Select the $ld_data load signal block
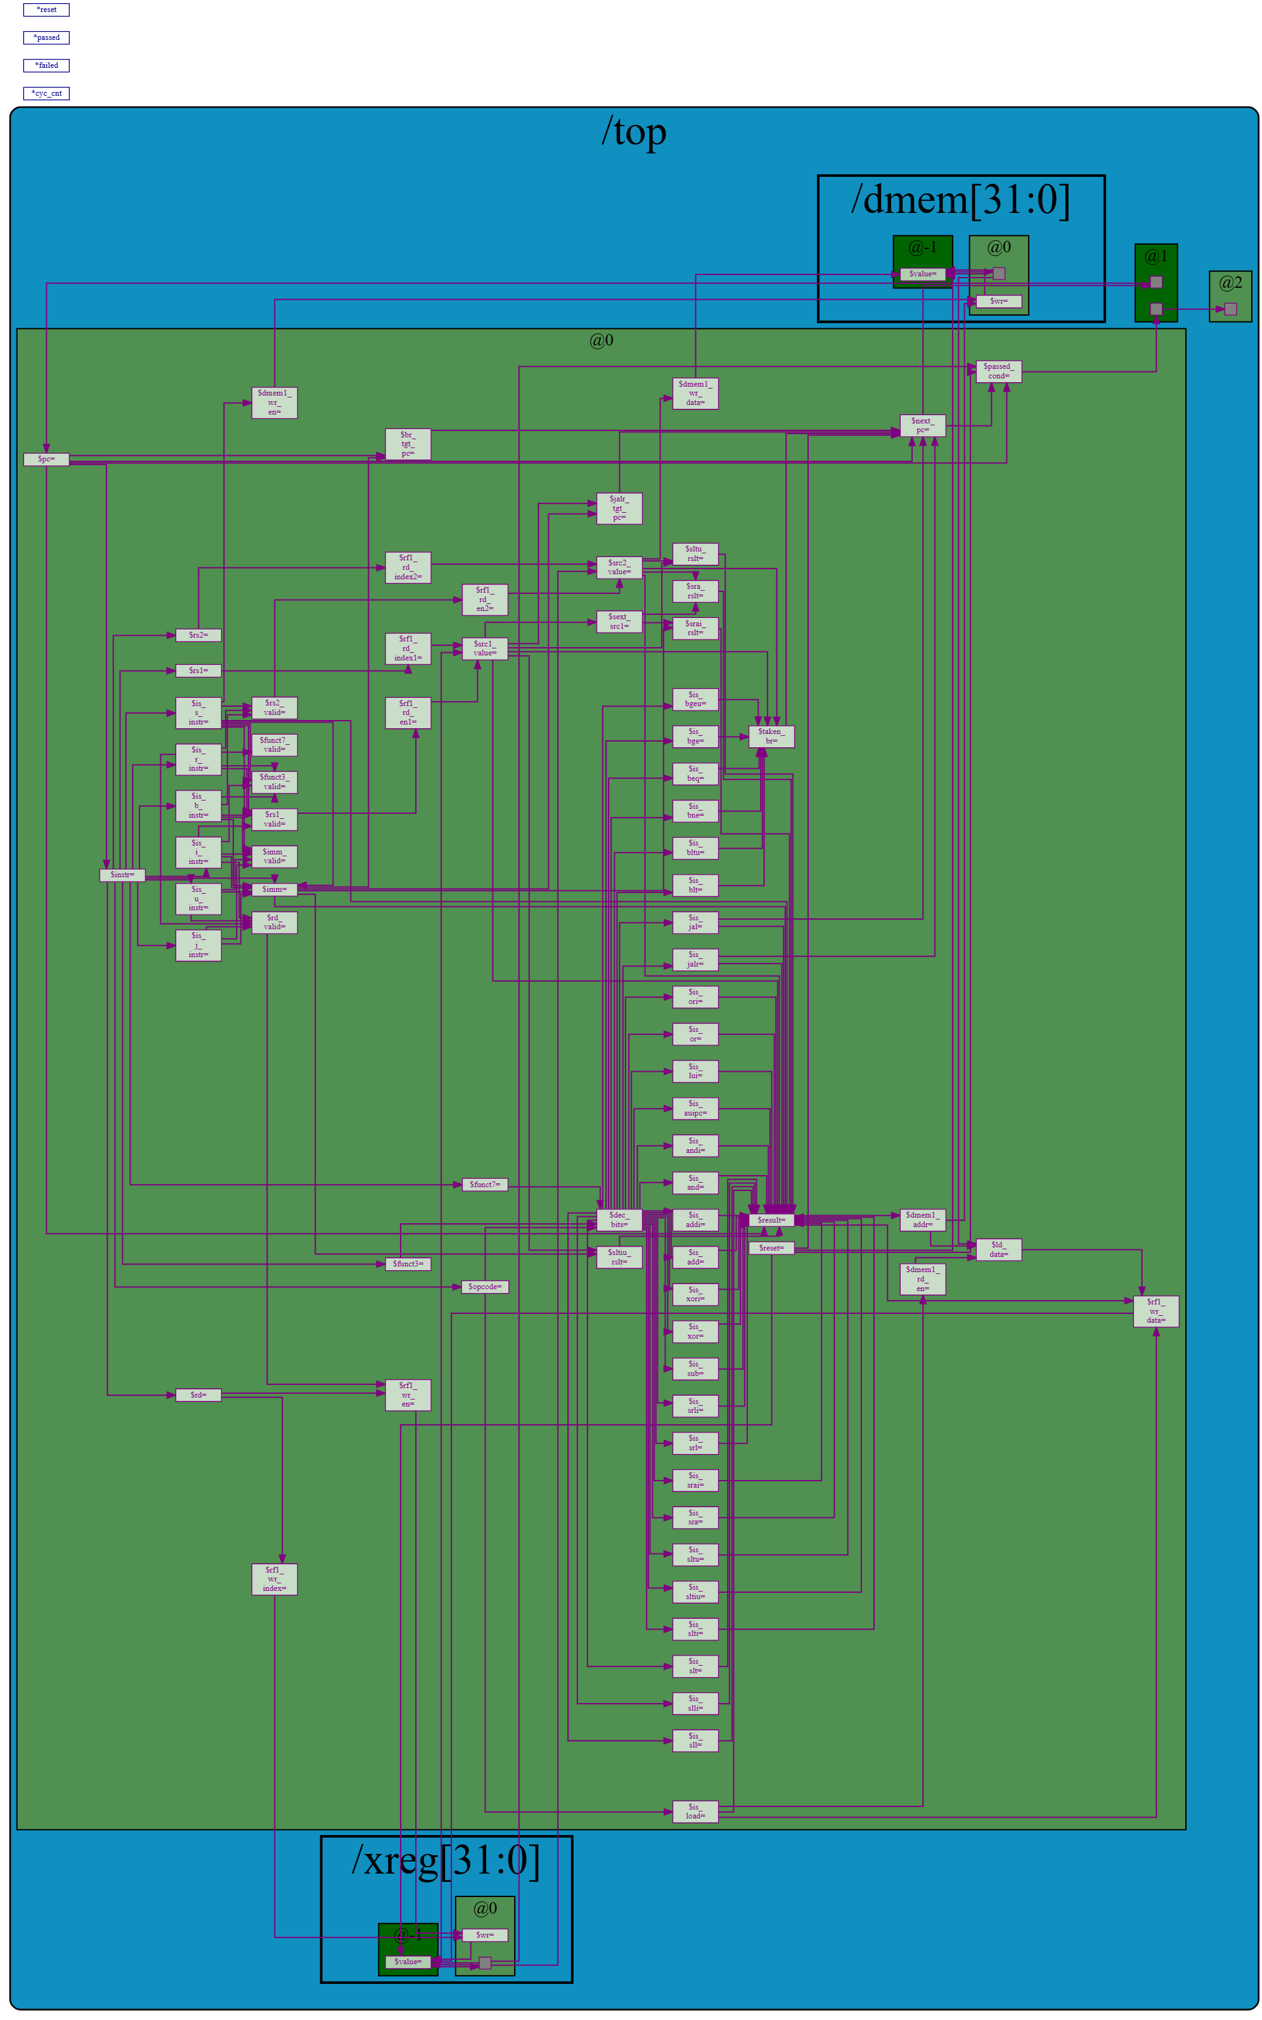Image resolution: width=1262 pixels, height=2020 pixels. 1001,1250
